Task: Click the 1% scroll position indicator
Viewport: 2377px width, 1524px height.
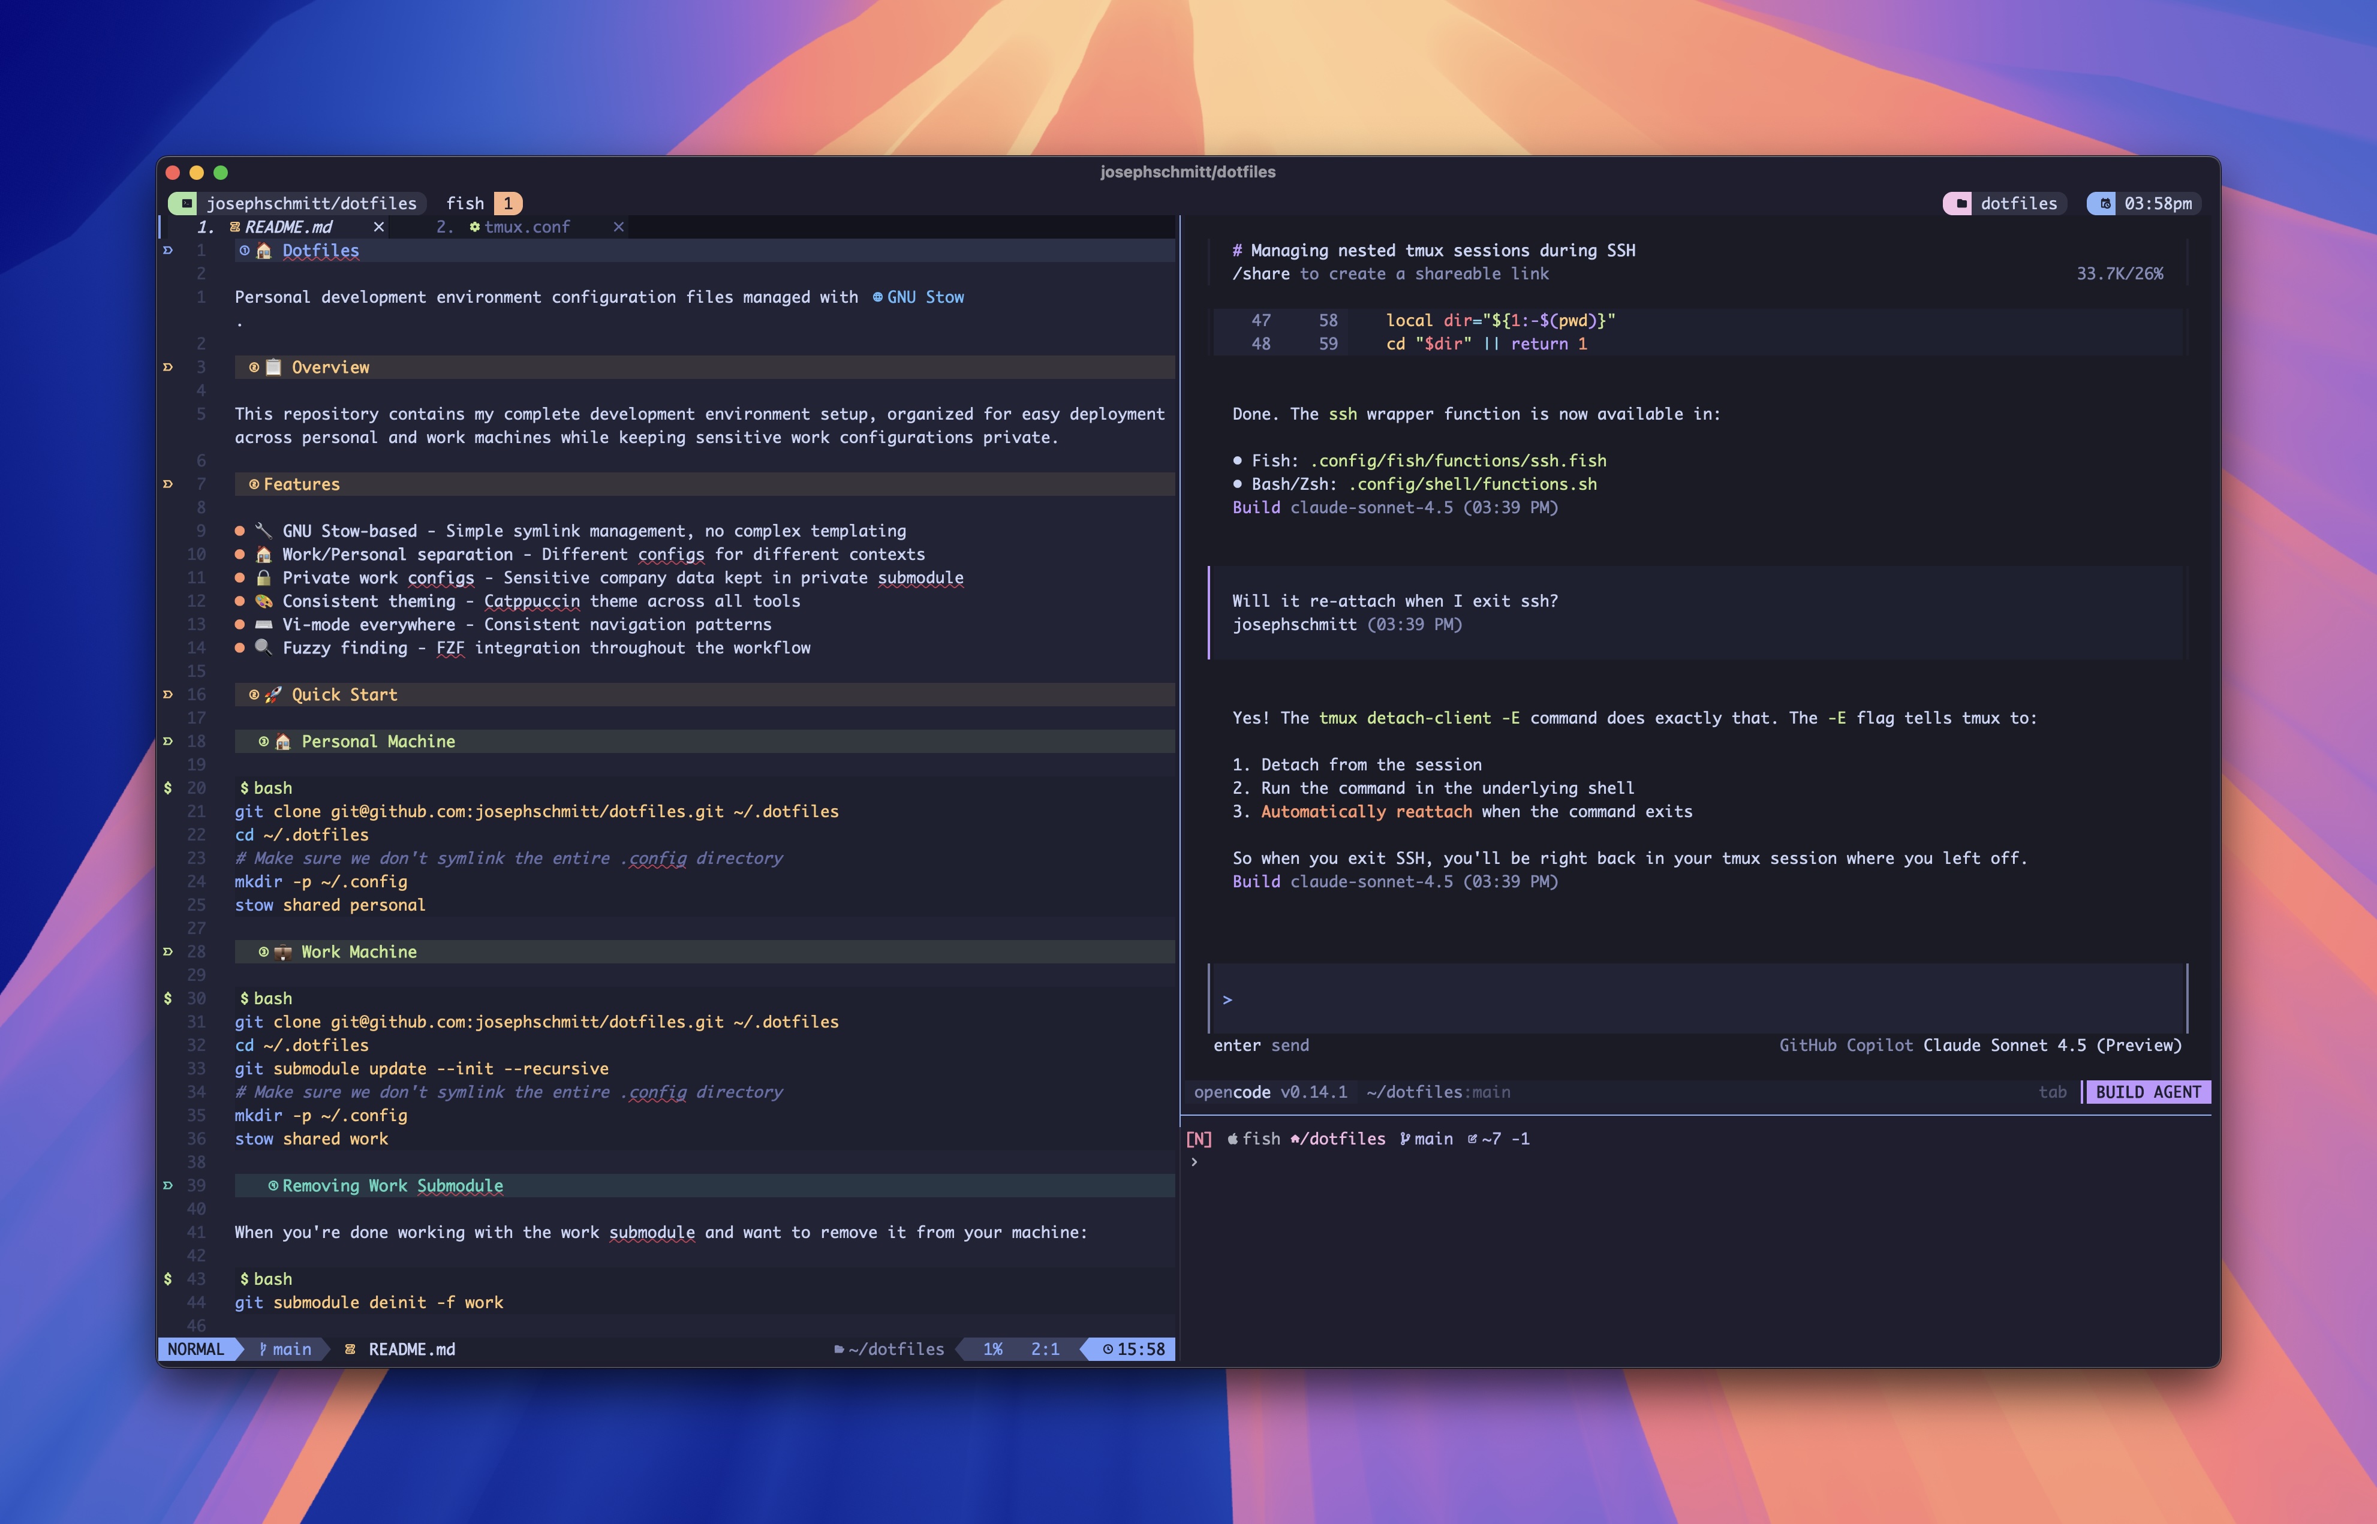Action: pyautogui.click(x=992, y=1349)
